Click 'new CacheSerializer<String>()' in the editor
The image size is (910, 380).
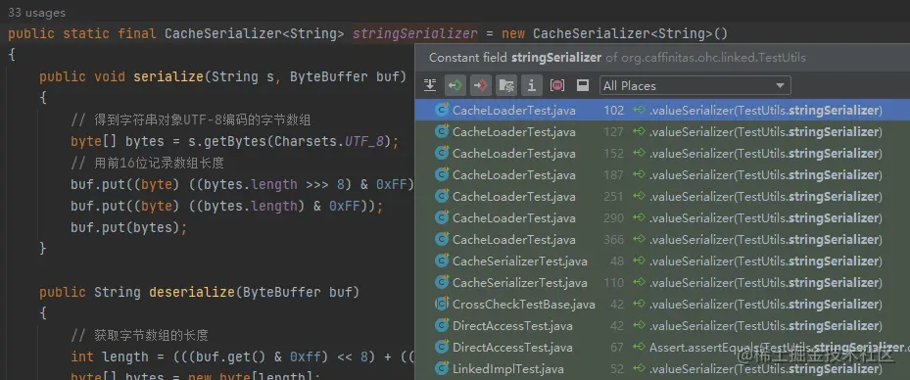[x=614, y=33]
